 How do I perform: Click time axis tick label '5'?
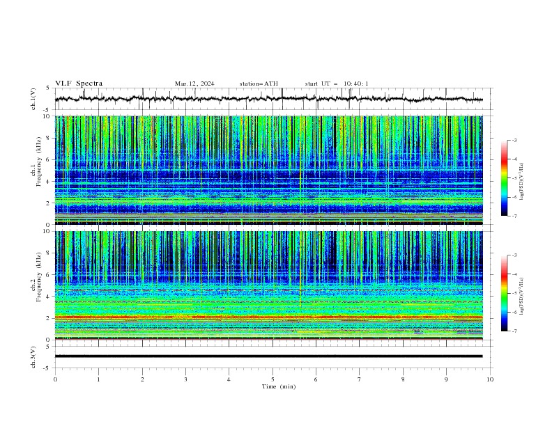click(x=273, y=379)
